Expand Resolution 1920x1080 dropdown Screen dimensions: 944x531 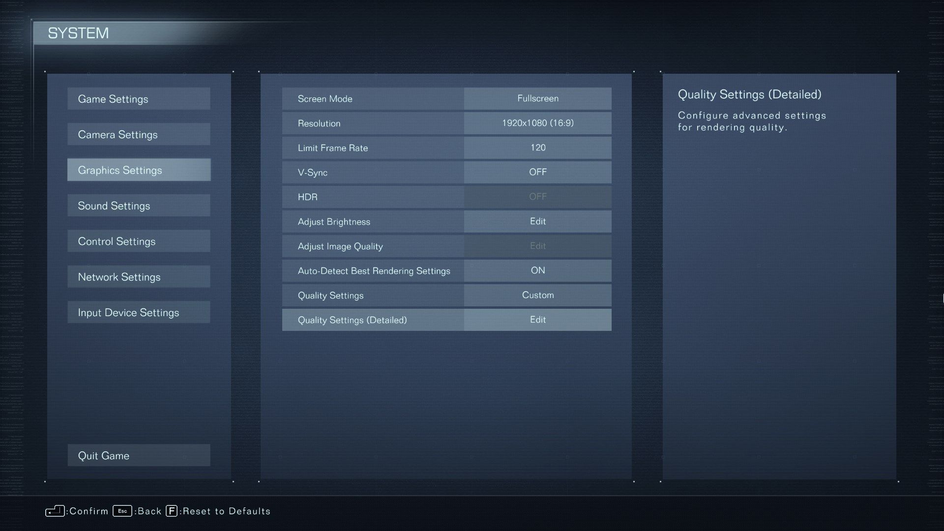tap(538, 122)
